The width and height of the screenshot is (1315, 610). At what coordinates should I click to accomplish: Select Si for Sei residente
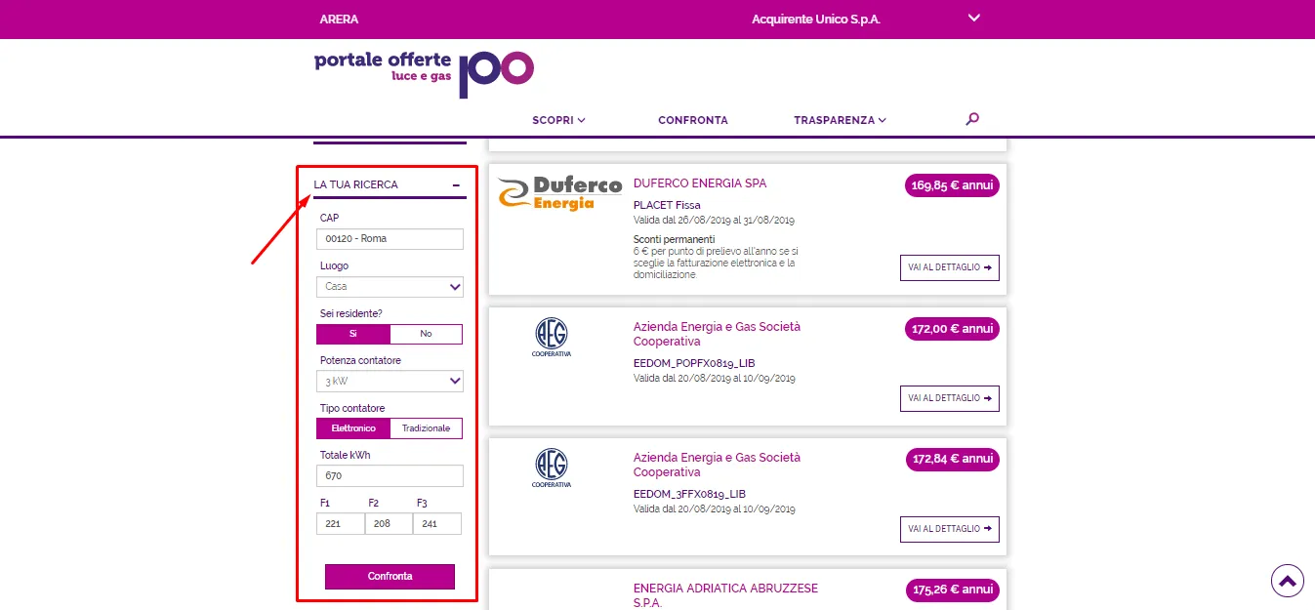[353, 334]
